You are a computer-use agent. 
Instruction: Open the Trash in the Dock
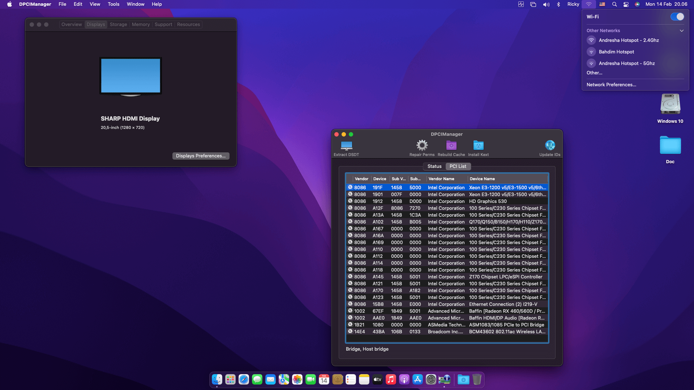pos(477,379)
